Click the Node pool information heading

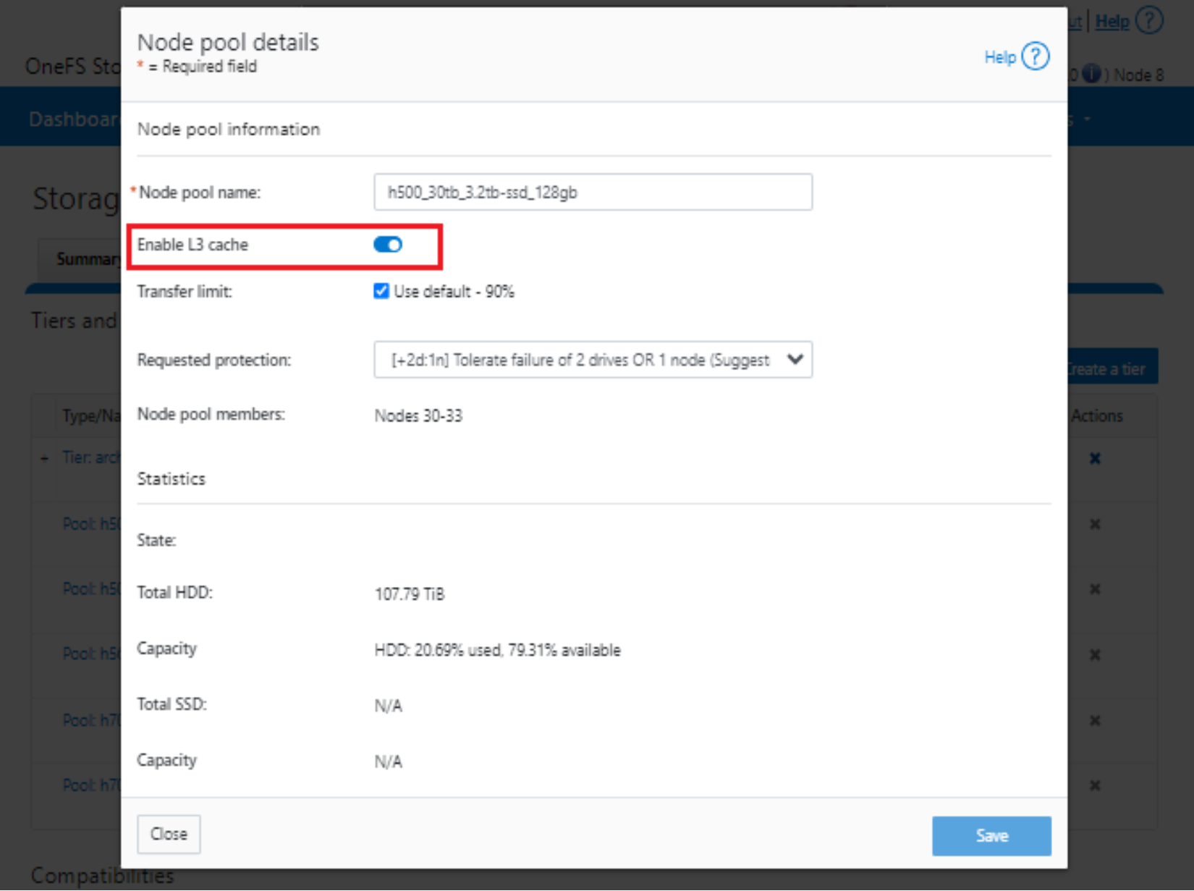(x=229, y=129)
